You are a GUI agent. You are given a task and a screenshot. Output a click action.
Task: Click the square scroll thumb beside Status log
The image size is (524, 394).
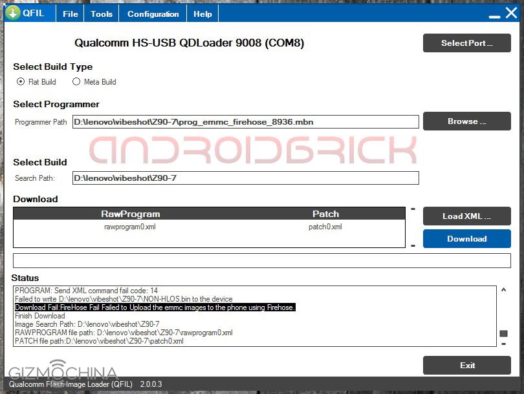click(503, 333)
